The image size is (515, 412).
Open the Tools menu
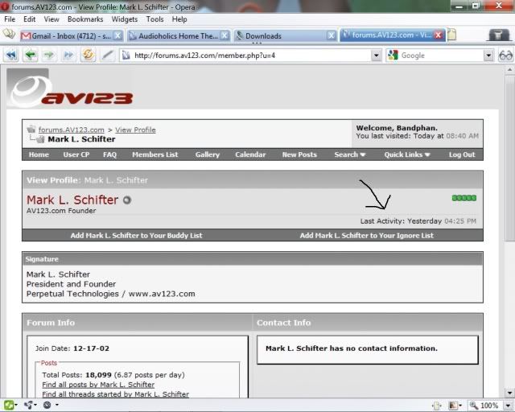point(154,19)
